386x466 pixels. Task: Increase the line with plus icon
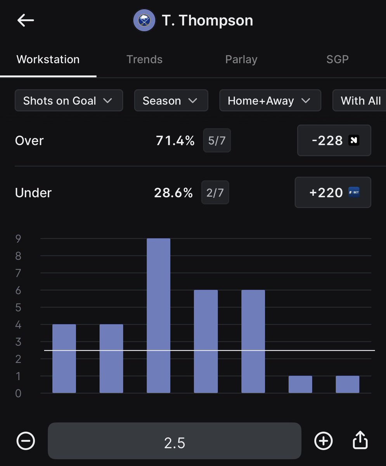pyautogui.click(x=324, y=441)
